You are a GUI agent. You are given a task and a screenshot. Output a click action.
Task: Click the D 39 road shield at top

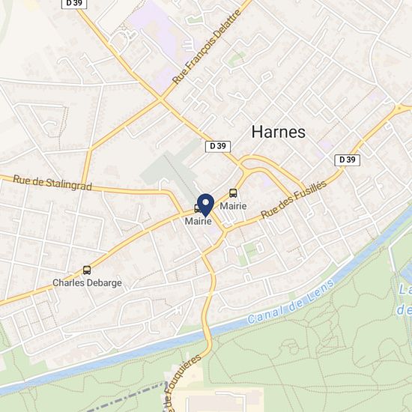point(74,4)
